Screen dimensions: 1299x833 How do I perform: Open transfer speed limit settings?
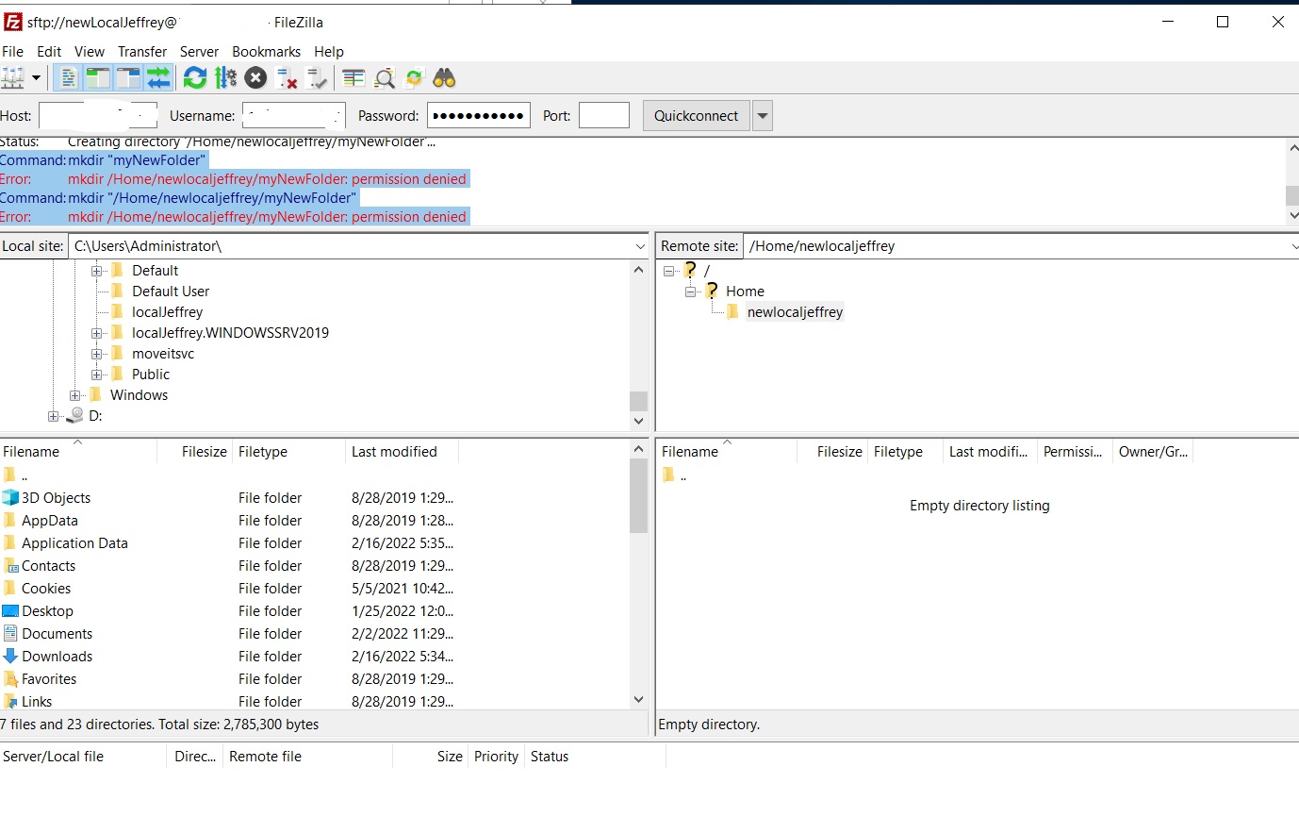[x=224, y=77]
